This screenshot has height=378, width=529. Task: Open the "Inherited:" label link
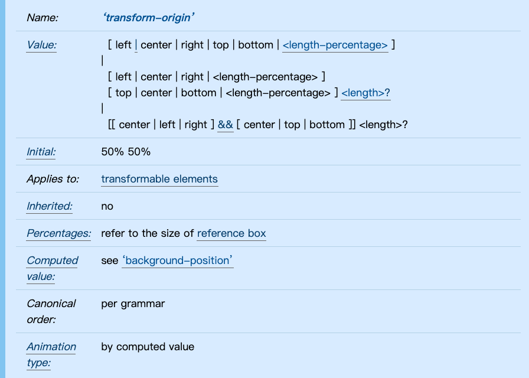point(50,206)
